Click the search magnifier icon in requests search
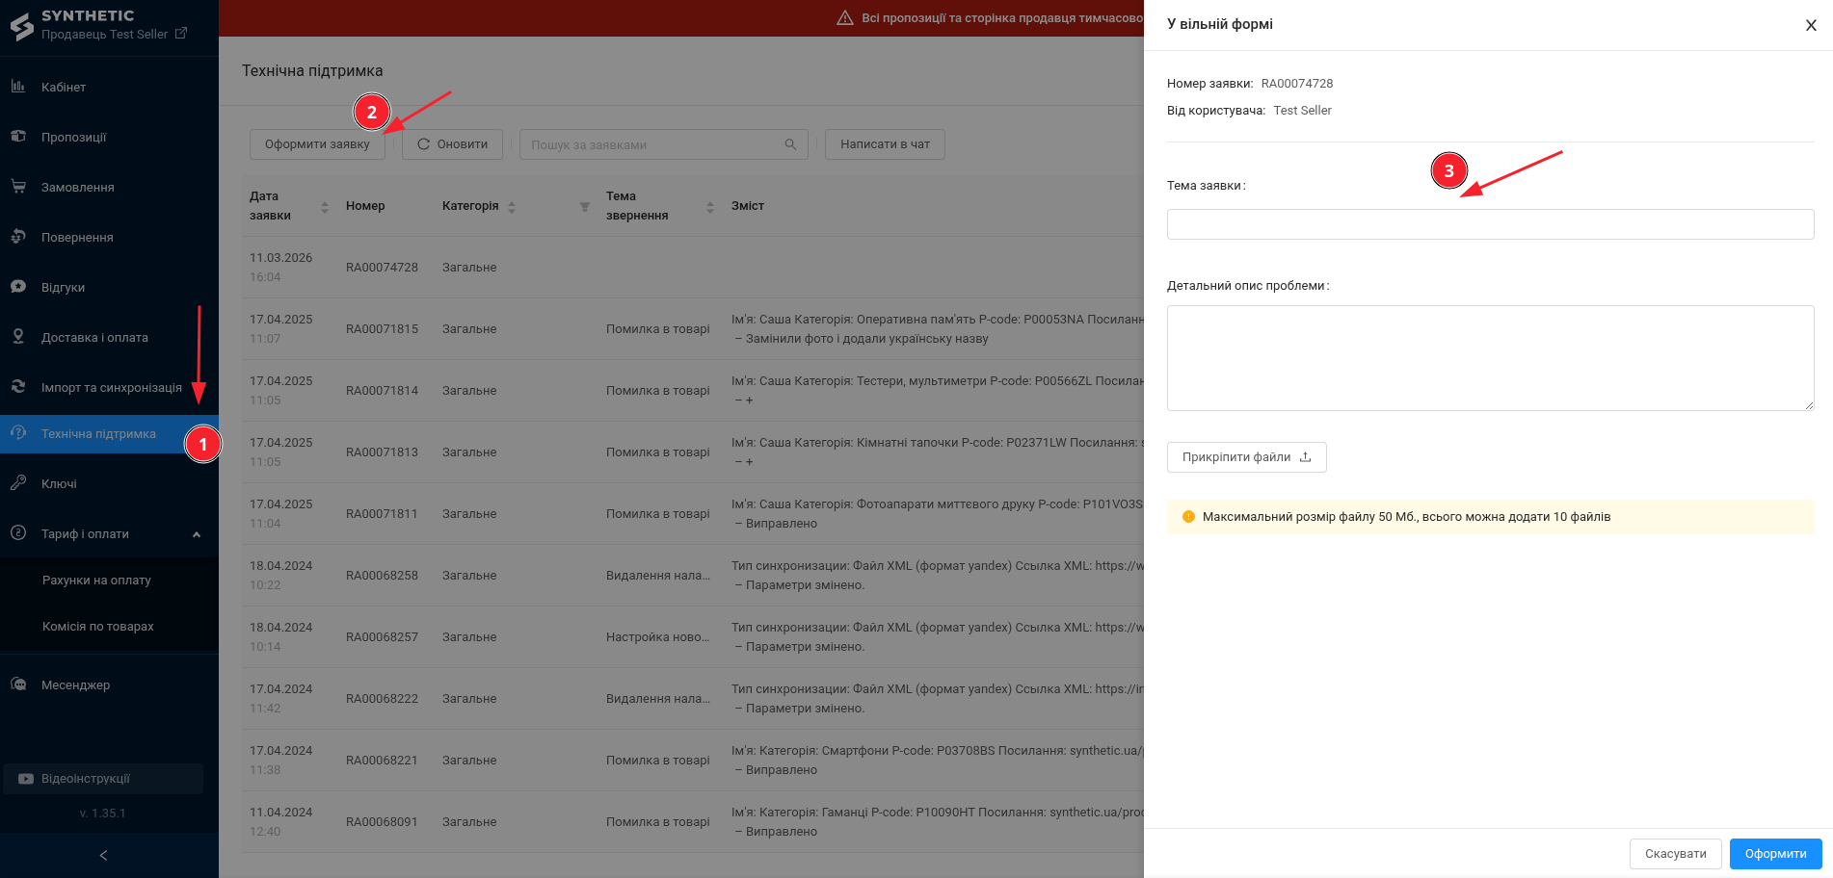The width and height of the screenshot is (1833, 878). click(790, 144)
